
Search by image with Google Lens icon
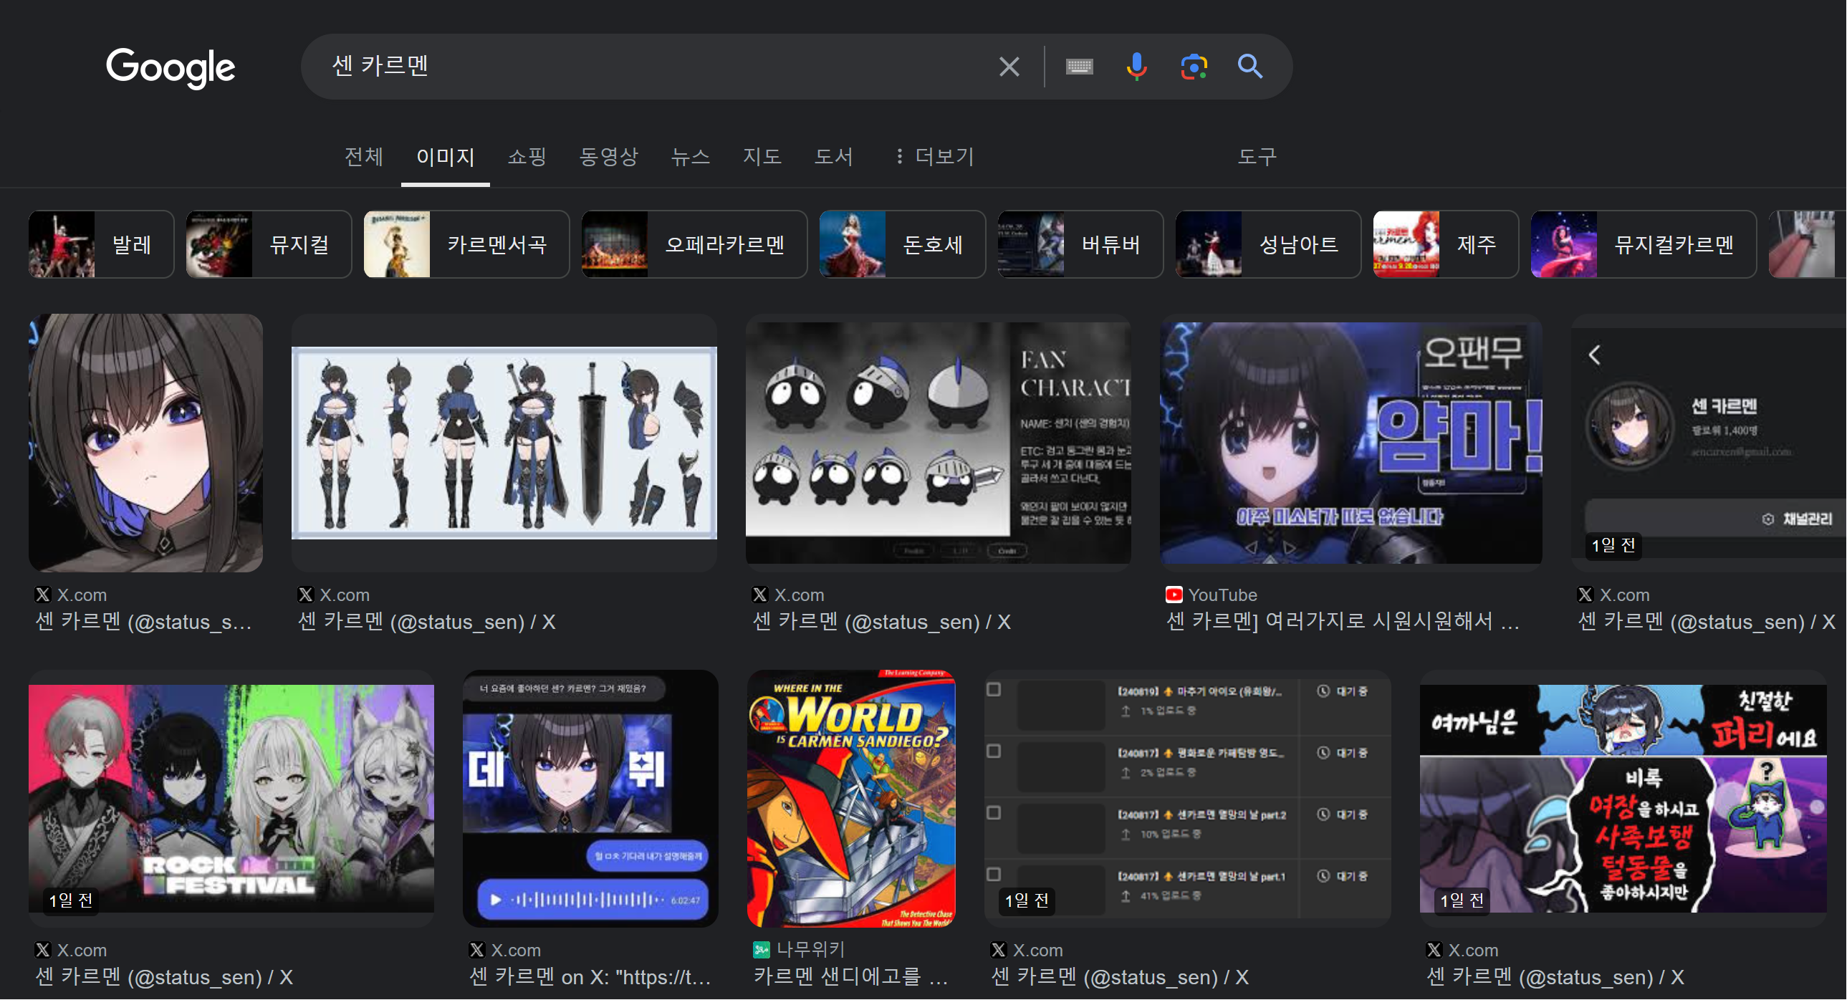pos(1194,67)
